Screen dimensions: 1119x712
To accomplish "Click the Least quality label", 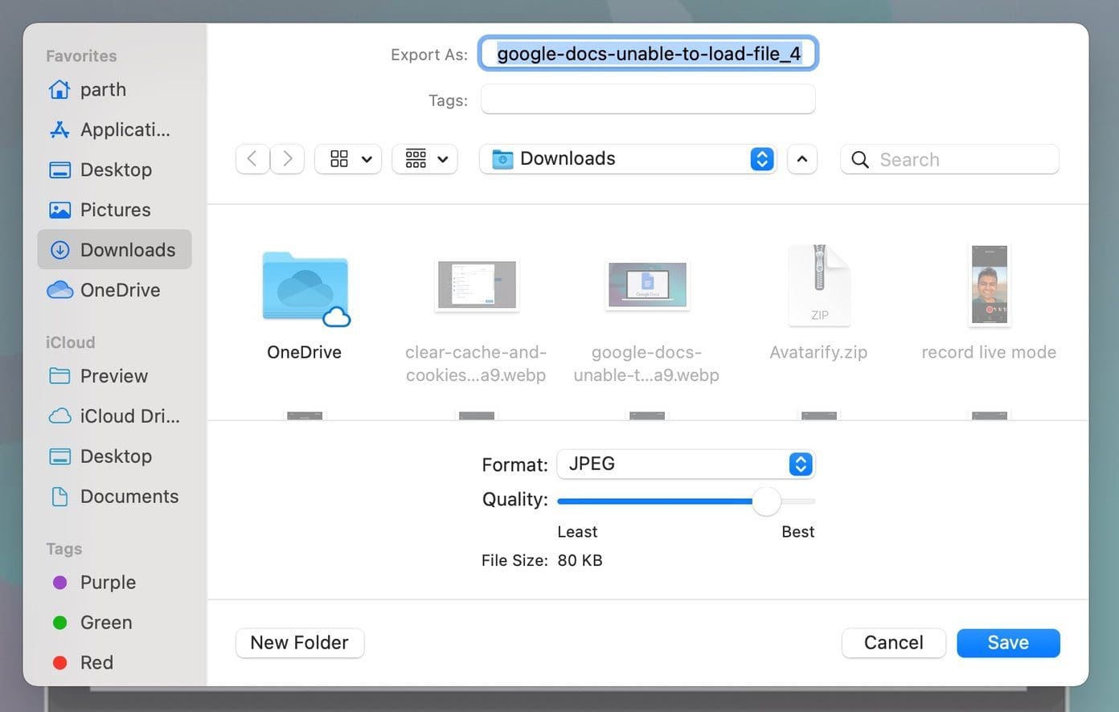I will 577,532.
